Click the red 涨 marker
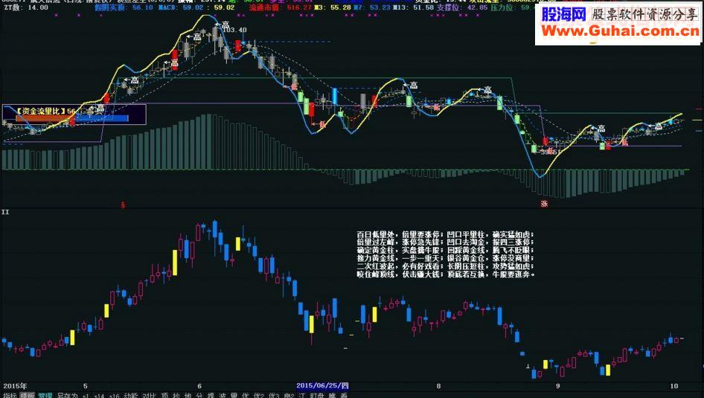The height and width of the screenshot is (398, 704). coord(544,204)
